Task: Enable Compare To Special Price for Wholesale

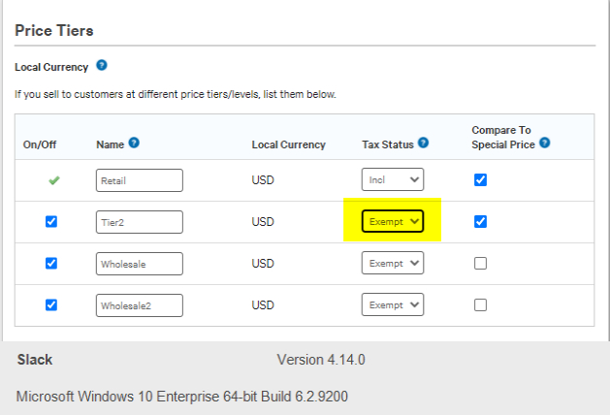Action: 480,264
